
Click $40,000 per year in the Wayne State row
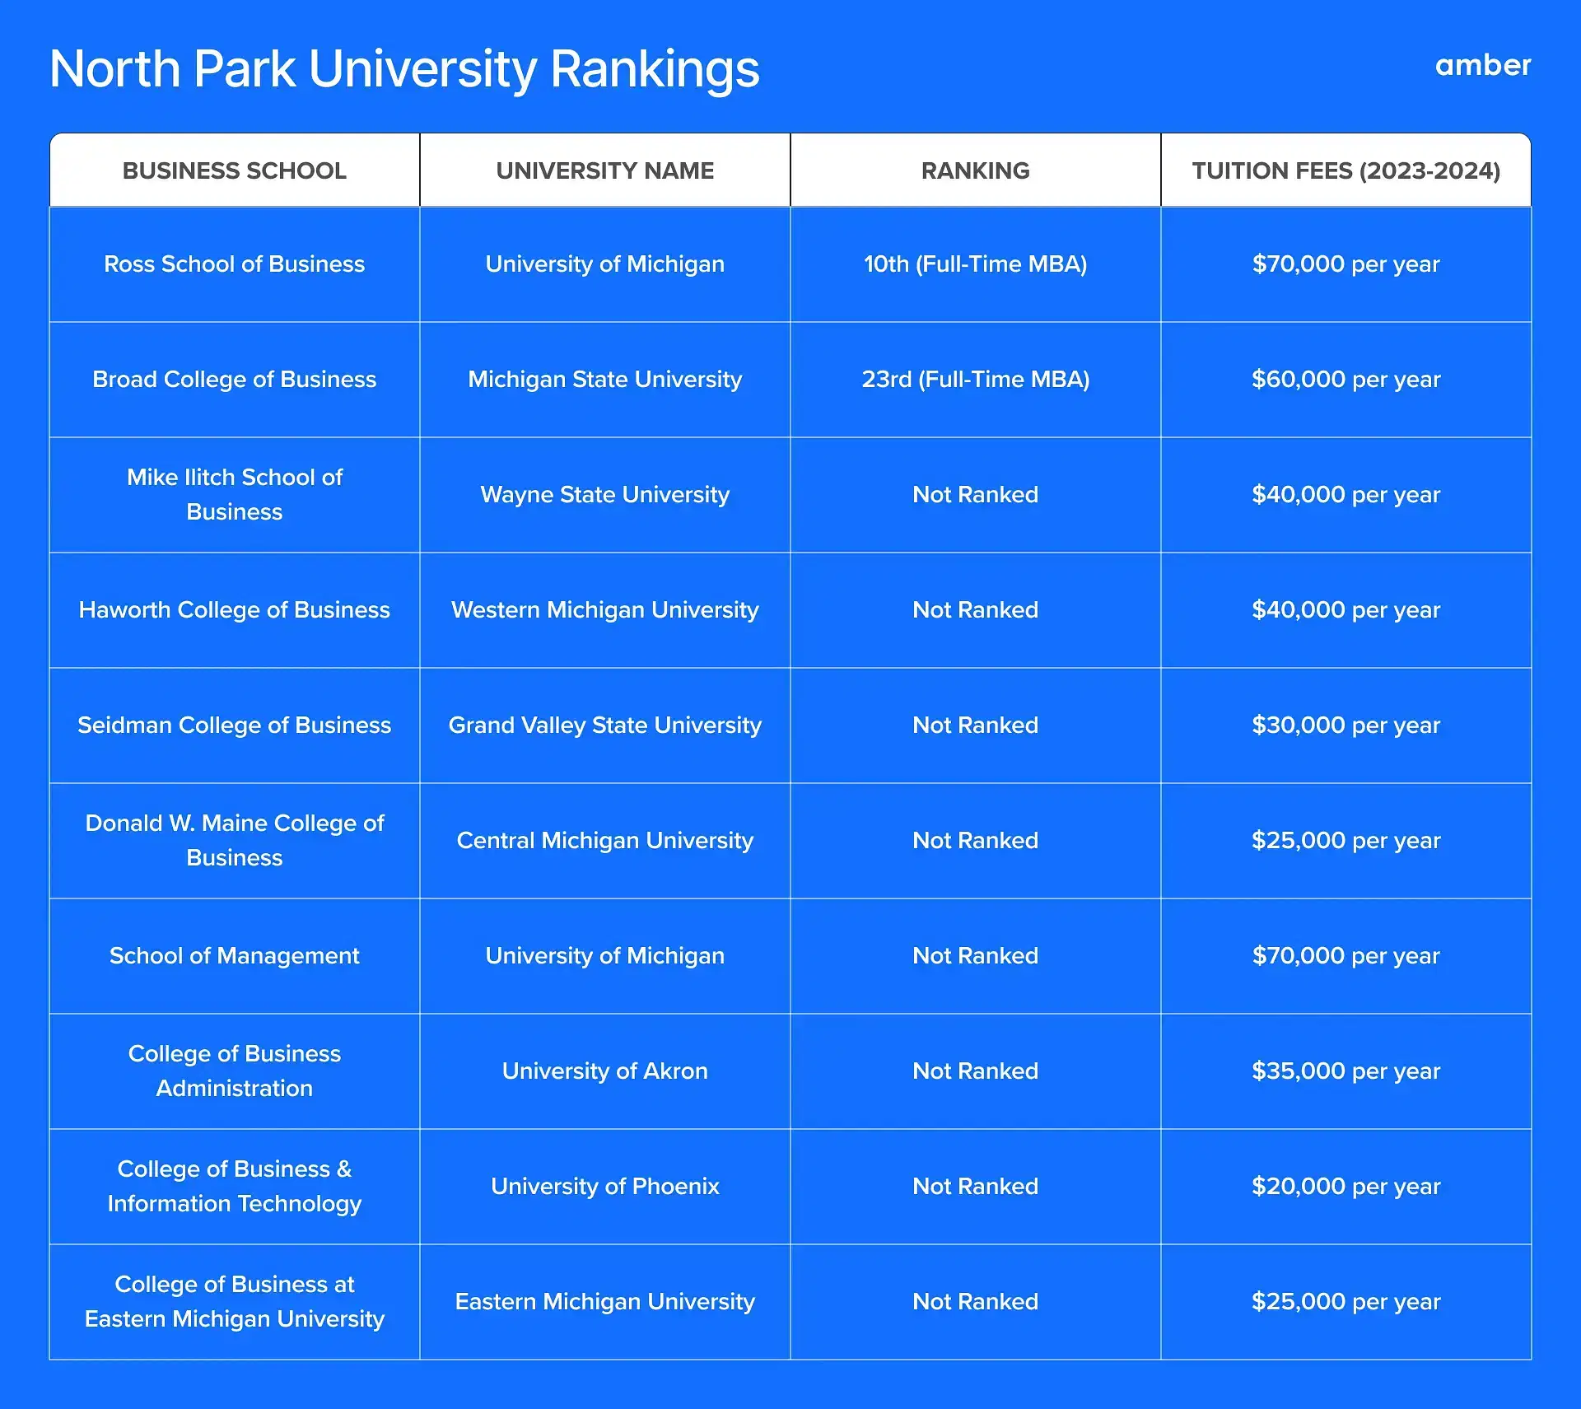1346,494
